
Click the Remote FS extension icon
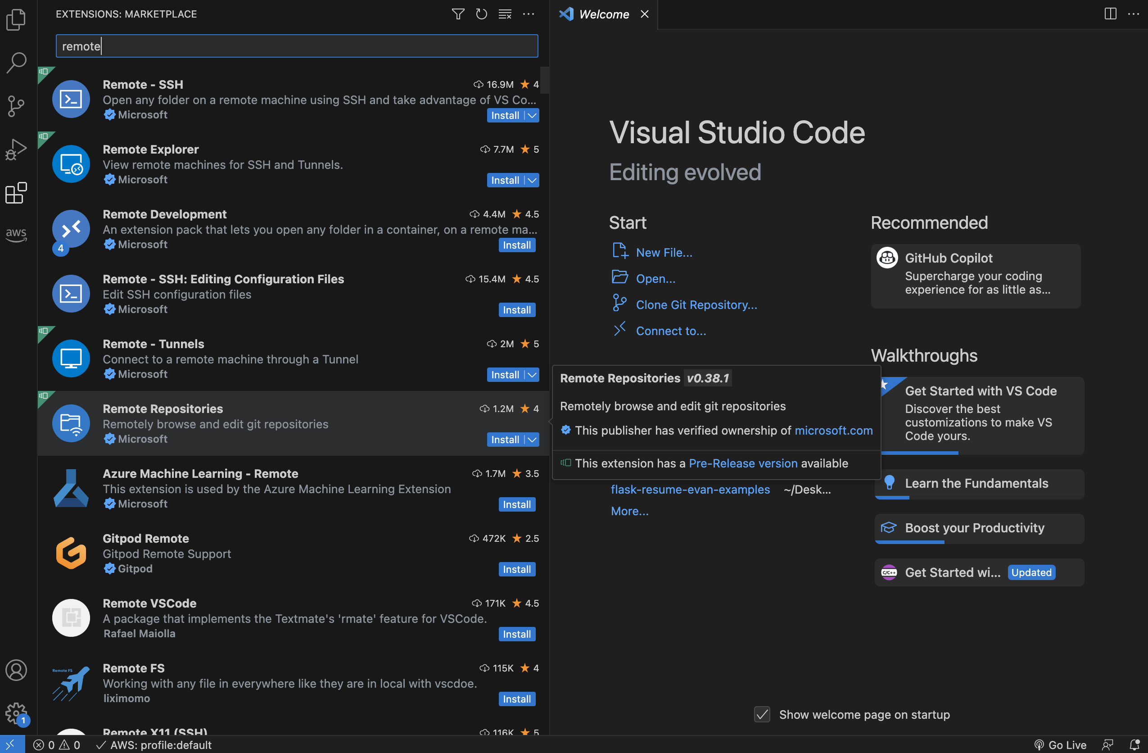coord(71,683)
